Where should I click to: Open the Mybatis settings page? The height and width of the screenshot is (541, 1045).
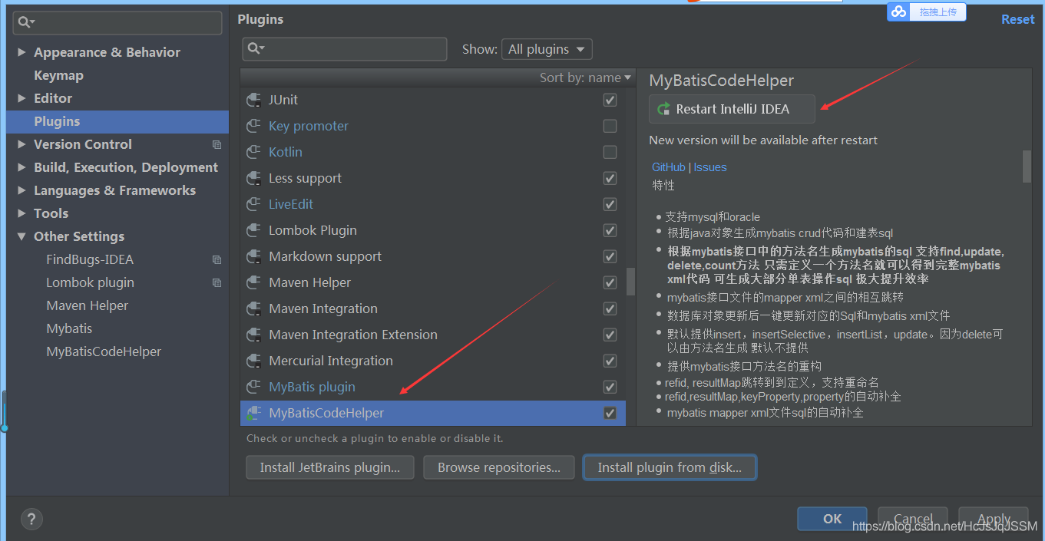point(69,329)
